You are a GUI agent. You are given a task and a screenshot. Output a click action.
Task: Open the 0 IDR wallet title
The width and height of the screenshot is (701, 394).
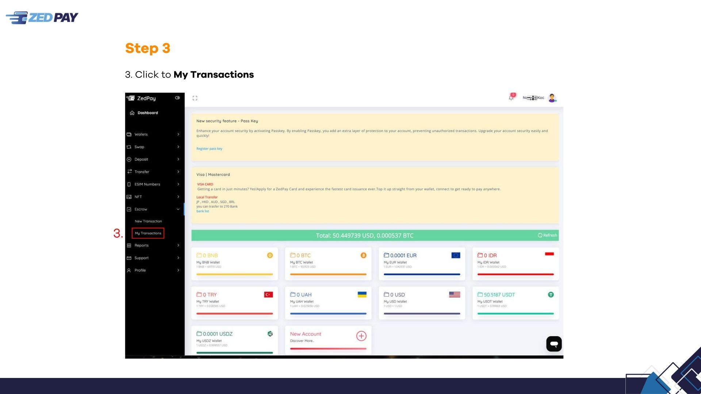(487, 255)
